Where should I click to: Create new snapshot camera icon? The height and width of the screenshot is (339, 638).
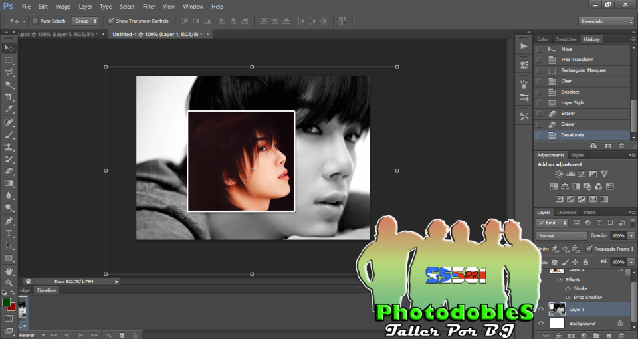click(x=608, y=146)
